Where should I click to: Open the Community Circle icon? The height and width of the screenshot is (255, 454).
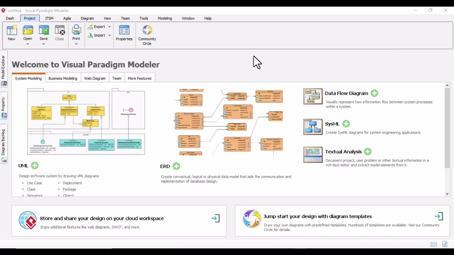[147, 30]
